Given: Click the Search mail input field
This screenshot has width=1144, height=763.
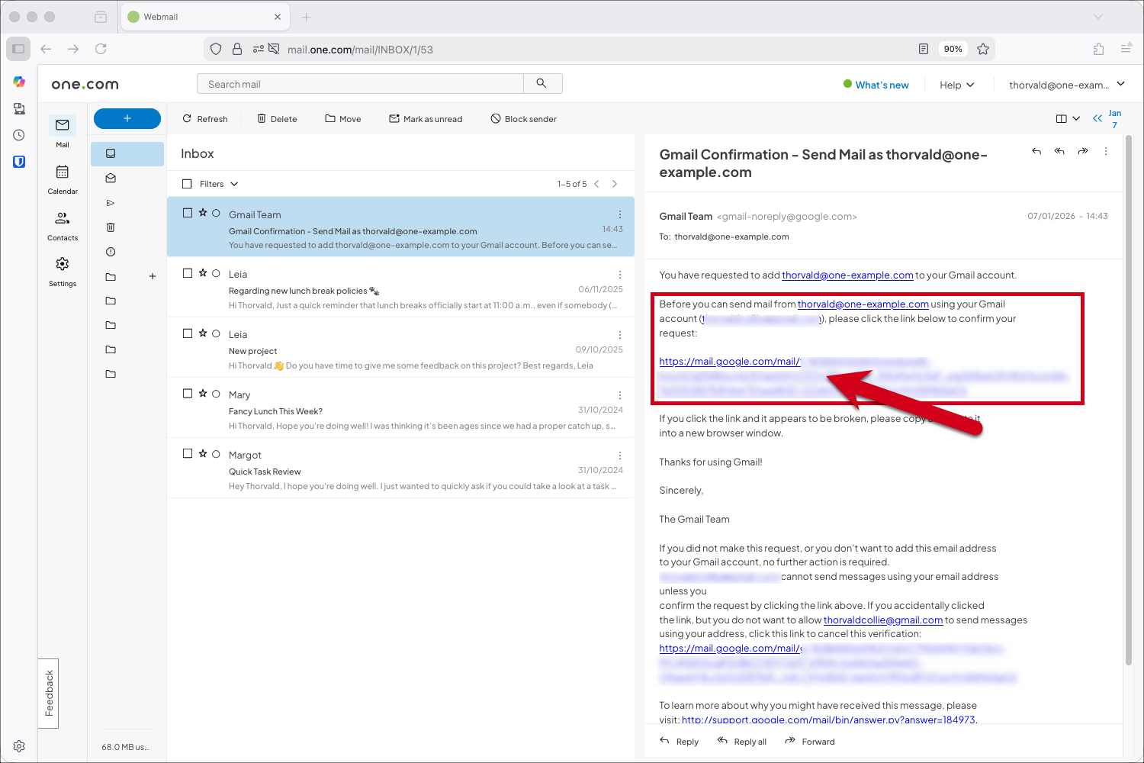Looking at the screenshot, I should 358,83.
